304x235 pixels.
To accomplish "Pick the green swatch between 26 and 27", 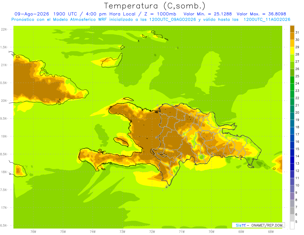I will [x=292, y=65].
